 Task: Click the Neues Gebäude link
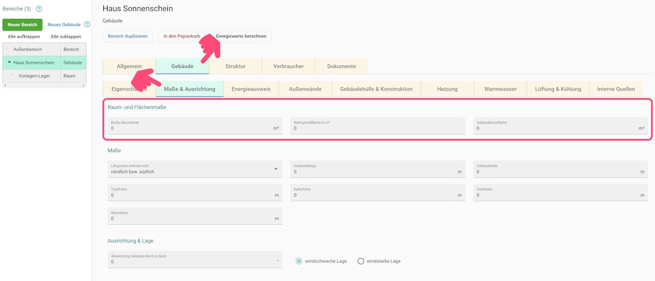pyautogui.click(x=64, y=25)
